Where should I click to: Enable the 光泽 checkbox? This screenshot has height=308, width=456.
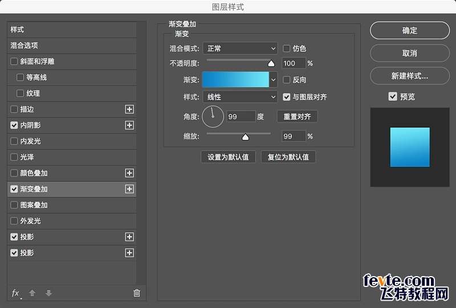[x=14, y=157]
